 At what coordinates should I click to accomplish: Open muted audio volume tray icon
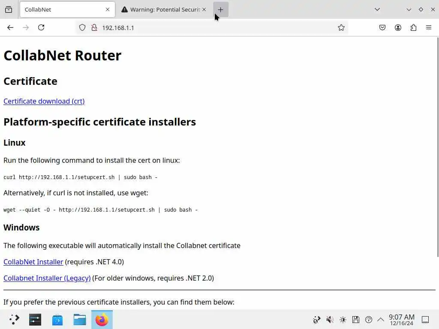pos(330,320)
